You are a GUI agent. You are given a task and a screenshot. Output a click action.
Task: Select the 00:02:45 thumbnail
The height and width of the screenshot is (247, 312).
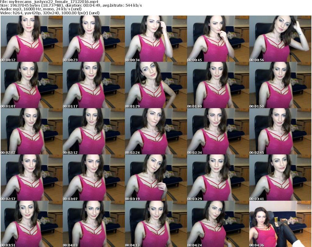280,131
